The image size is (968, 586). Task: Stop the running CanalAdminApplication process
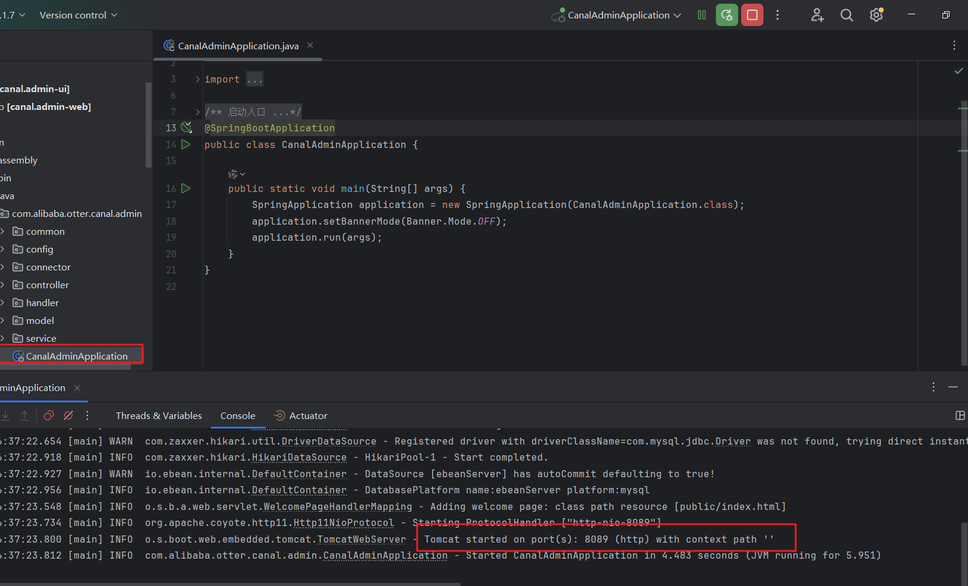[x=752, y=15]
